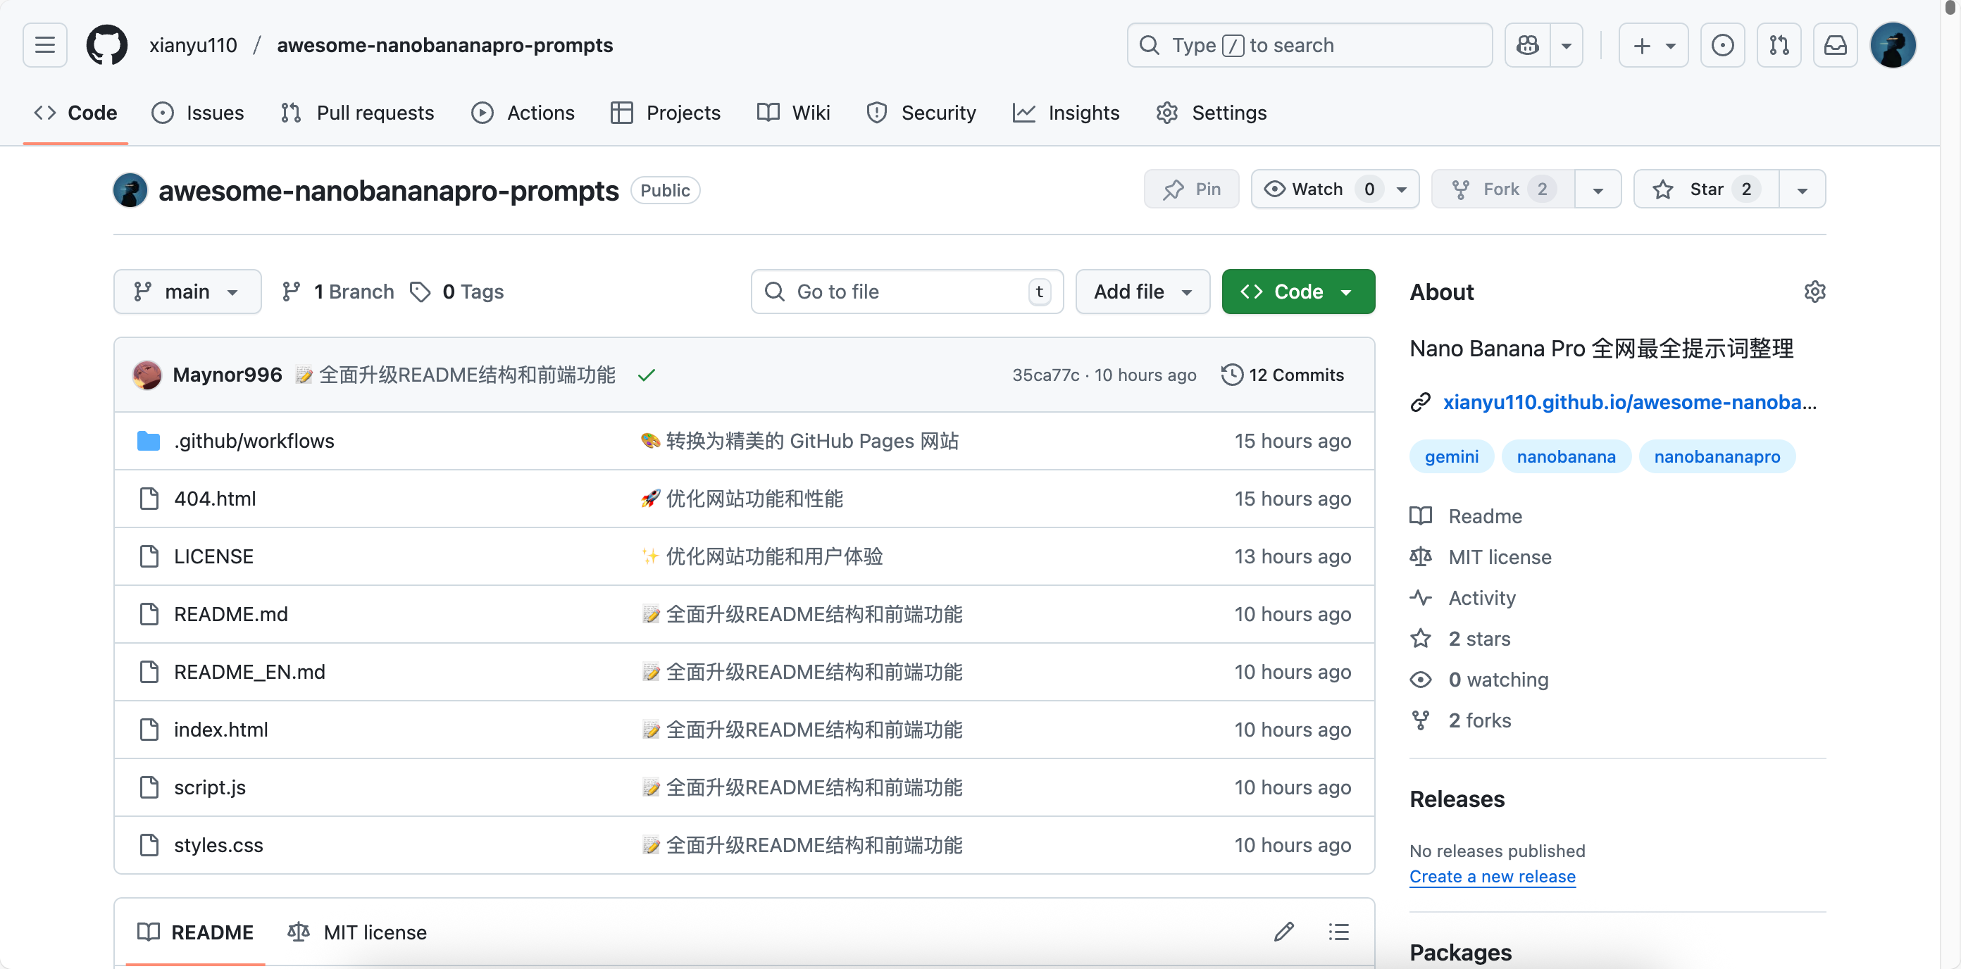The width and height of the screenshot is (1961, 969).
Task: Click the README edit pencil icon
Action: [1283, 932]
